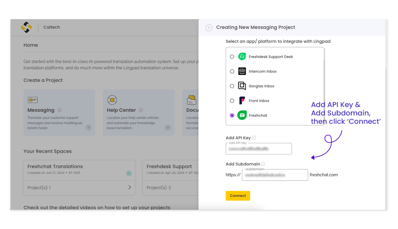Click the avatar badge on Freshchat Translations

pyautogui.click(x=129, y=173)
